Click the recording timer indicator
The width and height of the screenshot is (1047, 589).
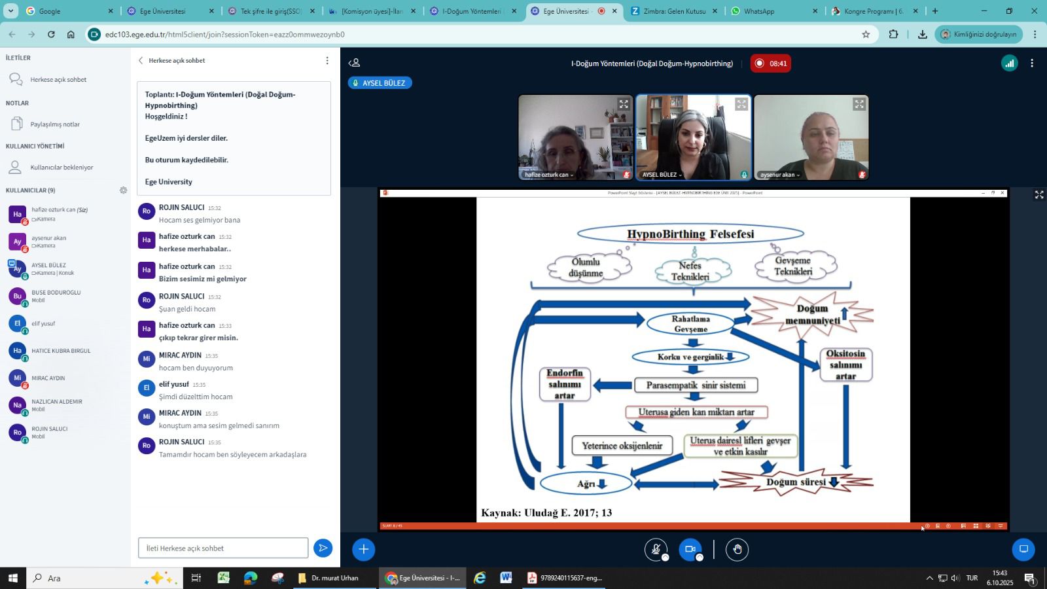click(x=770, y=63)
